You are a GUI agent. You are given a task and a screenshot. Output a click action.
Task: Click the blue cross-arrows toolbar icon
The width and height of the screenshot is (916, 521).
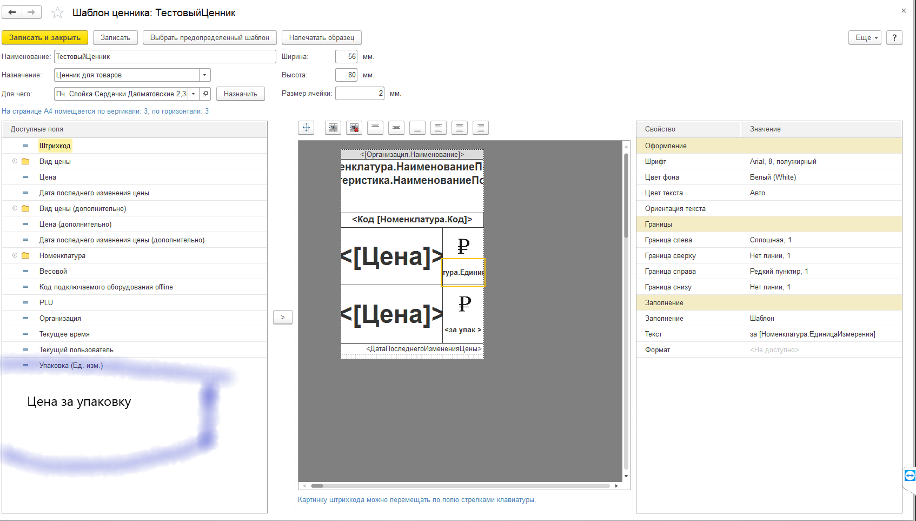click(x=306, y=128)
